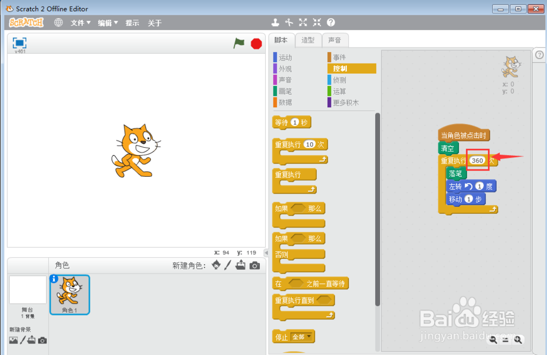Viewport: 547px width, 355px height.
Task: Zoom out the scripts area
Action: pyautogui.click(x=493, y=340)
